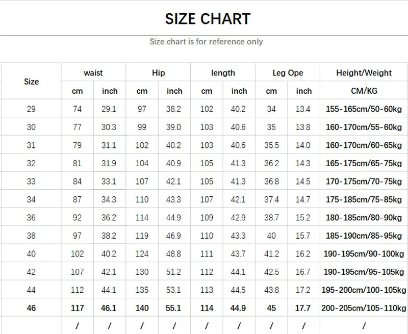The width and height of the screenshot is (408, 334).
Task: Click the SIZE CHART title
Action: 208,19
